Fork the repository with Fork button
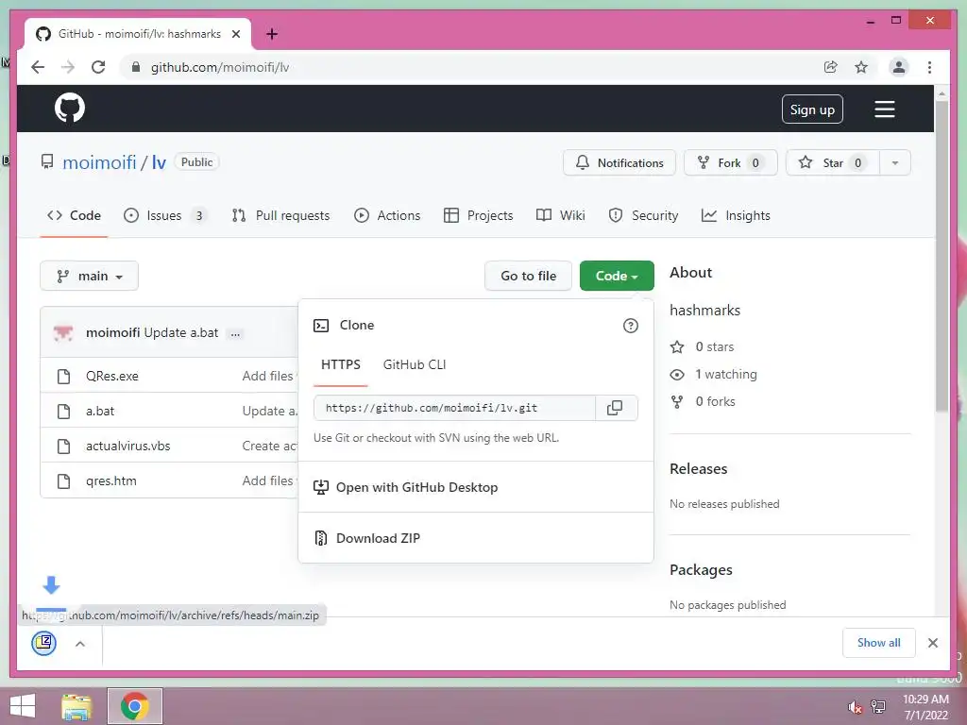 click(x=730, y=162)
